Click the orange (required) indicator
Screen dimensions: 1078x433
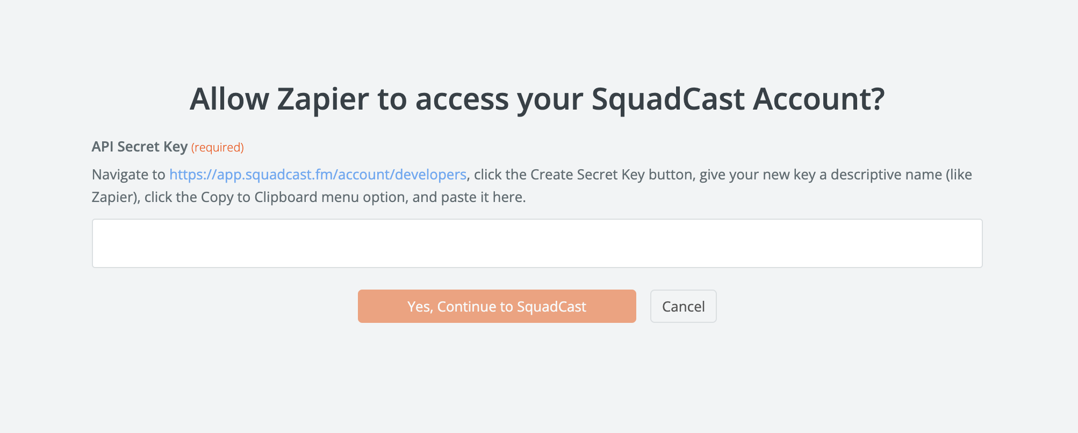[x=218, y=147]
